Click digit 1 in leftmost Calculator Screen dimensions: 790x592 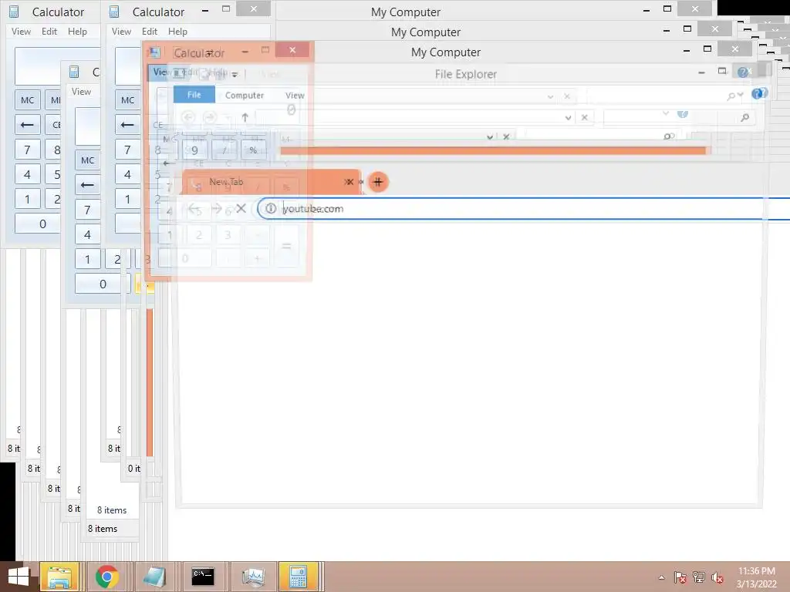27,199
